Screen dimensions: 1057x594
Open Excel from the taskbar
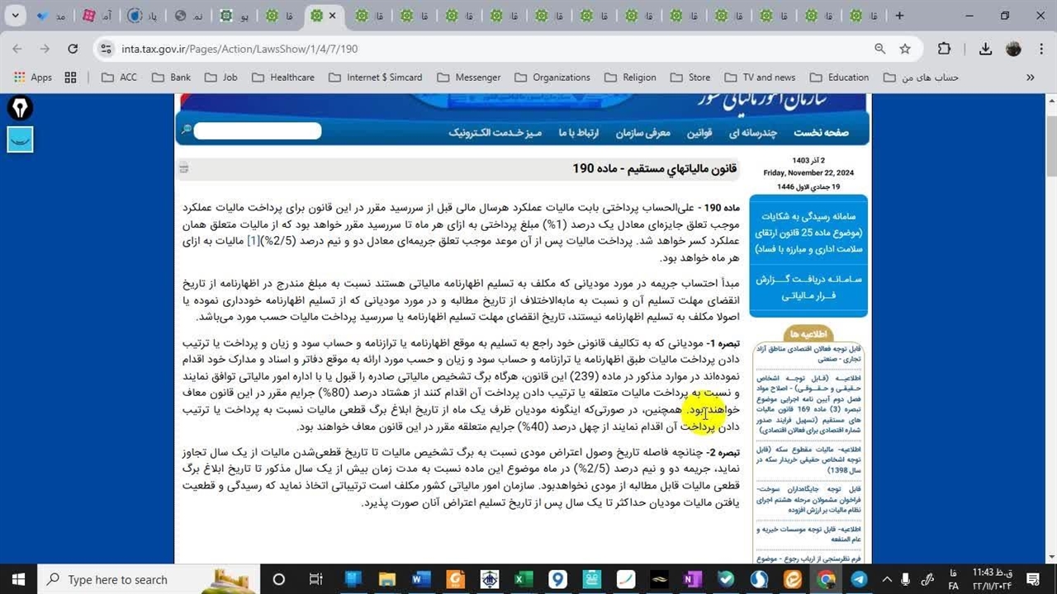click(x=523, y=579)
